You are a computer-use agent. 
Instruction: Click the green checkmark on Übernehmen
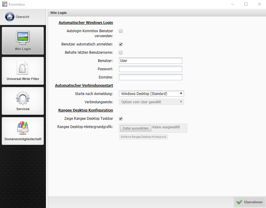pyautogui.click(x=239, y=202)
